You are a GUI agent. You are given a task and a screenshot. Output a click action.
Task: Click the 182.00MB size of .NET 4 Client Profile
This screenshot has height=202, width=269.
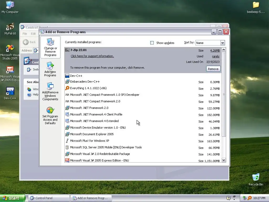[213, 115]
